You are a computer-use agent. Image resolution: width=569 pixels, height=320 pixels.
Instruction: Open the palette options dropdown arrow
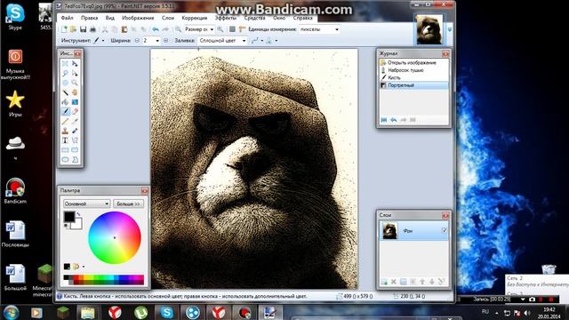pyautogui.click(x=84, y=267)
